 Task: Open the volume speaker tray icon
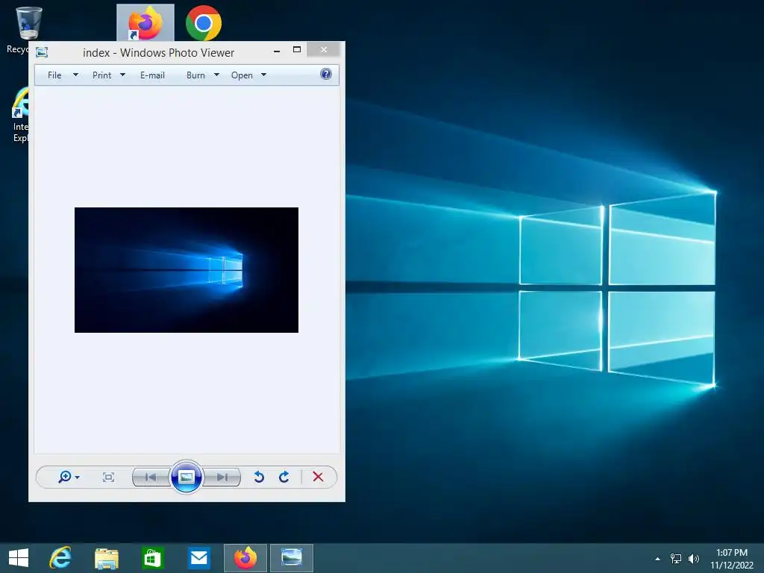[x=693, y=559]
